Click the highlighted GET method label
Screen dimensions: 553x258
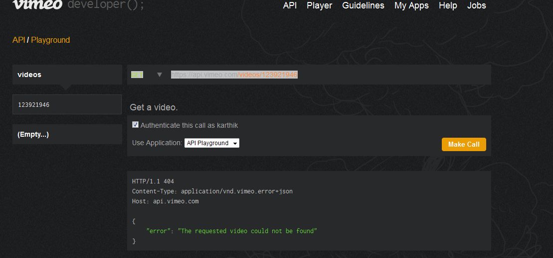137,75
